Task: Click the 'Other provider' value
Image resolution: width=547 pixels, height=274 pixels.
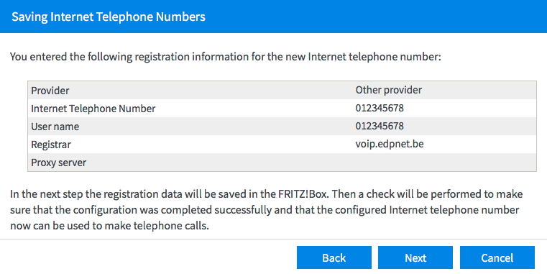Action: click(x=389, y=90)
